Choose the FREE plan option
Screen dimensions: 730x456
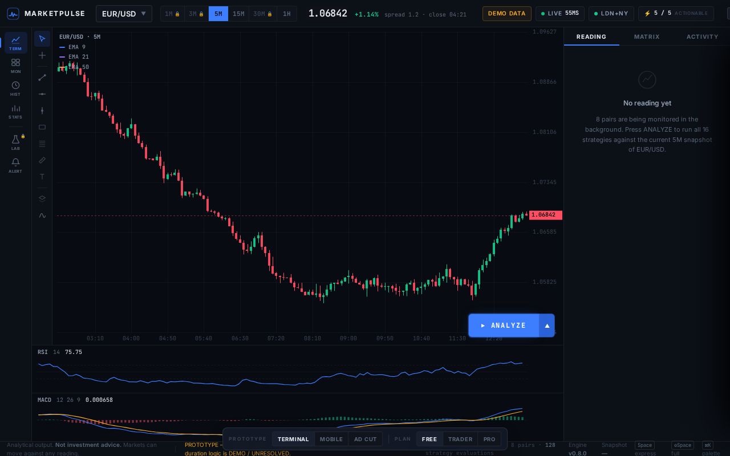click(429, 439)
